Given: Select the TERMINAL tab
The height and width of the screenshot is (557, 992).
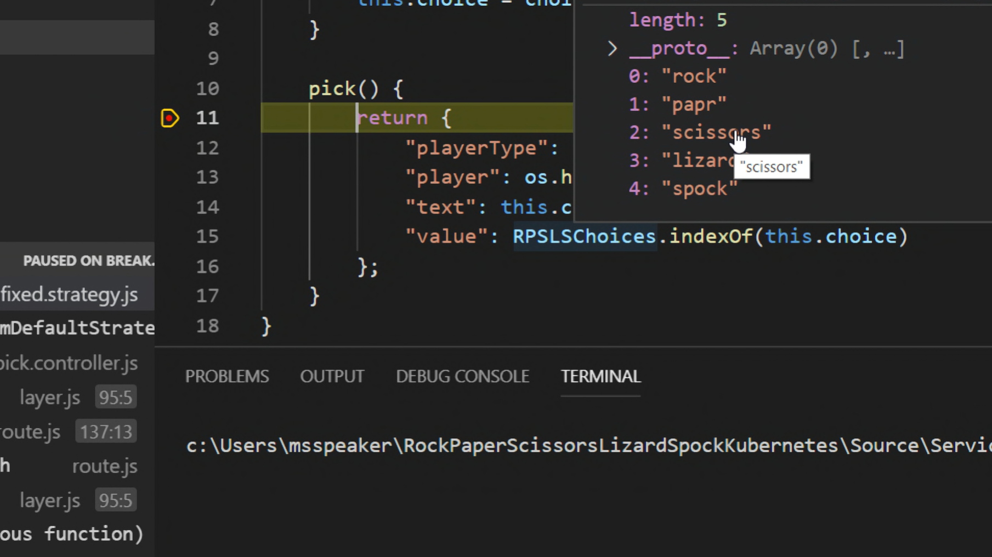Looking at the screenshot, I should point(600,376).
